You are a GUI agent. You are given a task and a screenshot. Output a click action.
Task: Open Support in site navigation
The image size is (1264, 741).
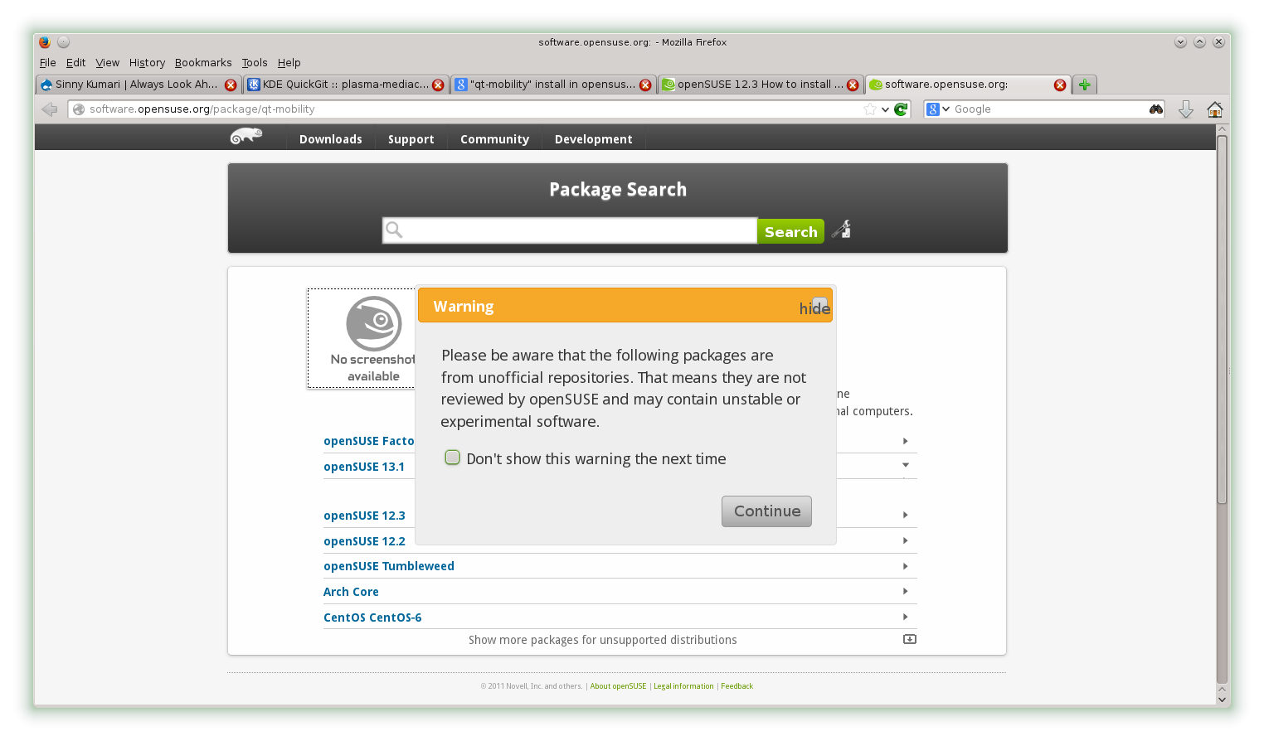pos(411,139)
